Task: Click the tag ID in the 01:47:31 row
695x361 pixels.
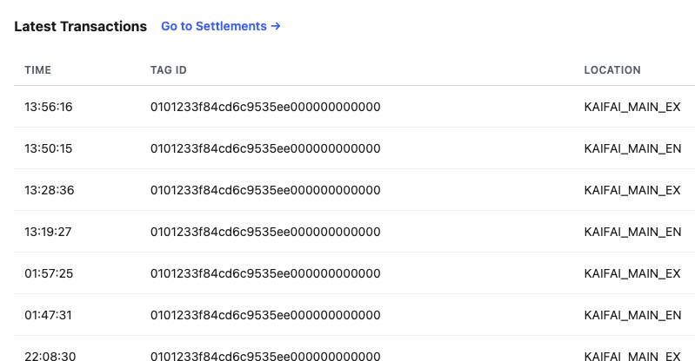Action: pos(265,314)
